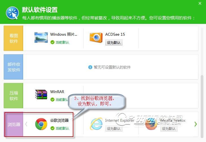Click the Google Chrome browser icon
206x142 pixels.
coord(41,124)
